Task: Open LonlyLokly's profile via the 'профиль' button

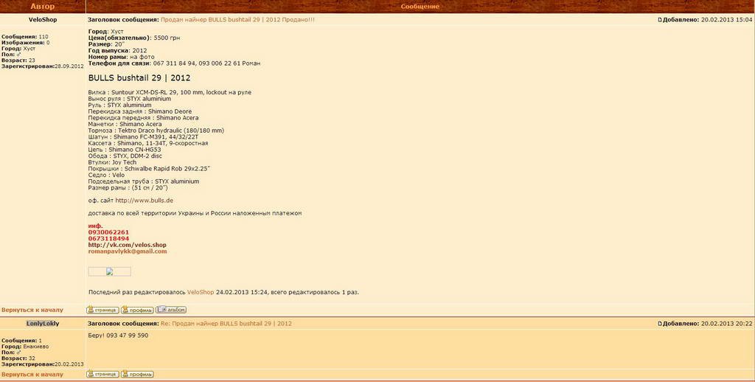Action: (137, 375)
